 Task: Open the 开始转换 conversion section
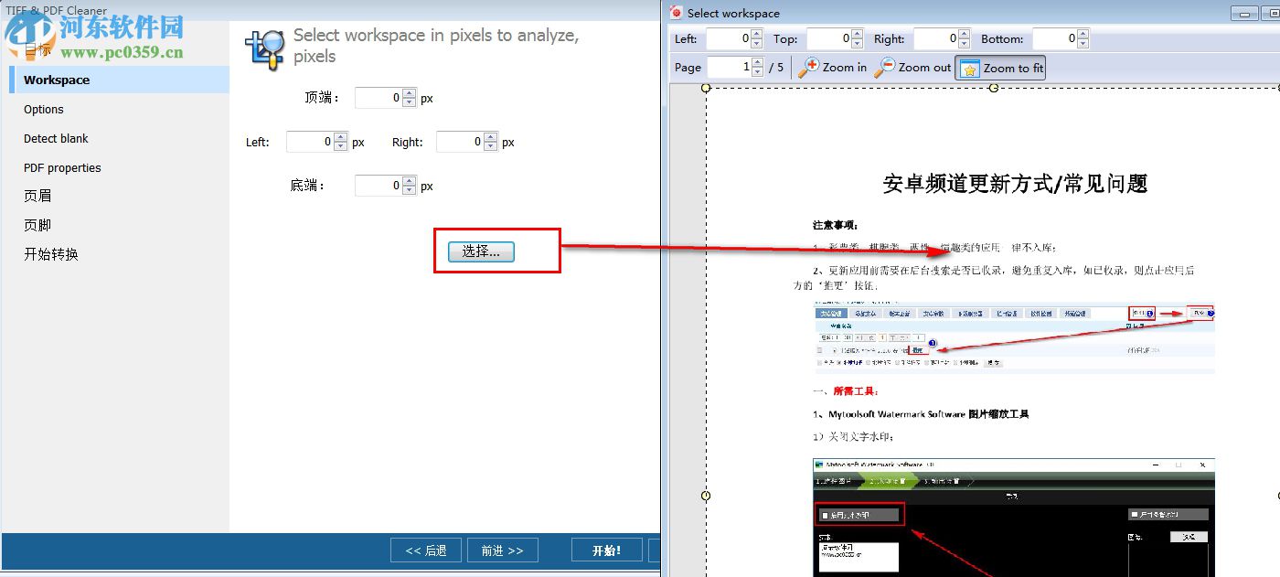coord(50,254)
